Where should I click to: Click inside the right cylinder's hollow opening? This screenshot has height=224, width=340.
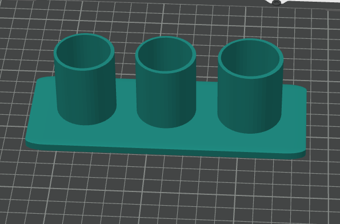(x=250, y=58)
